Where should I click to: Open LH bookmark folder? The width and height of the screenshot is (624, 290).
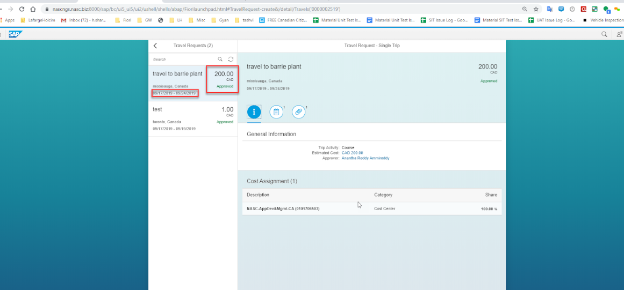point(176,20)
